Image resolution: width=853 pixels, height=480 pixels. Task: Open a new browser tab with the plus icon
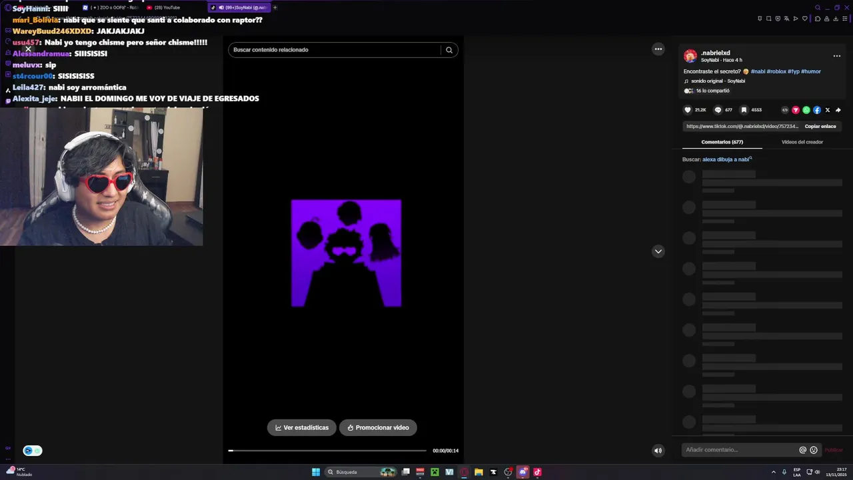[275, 7]
